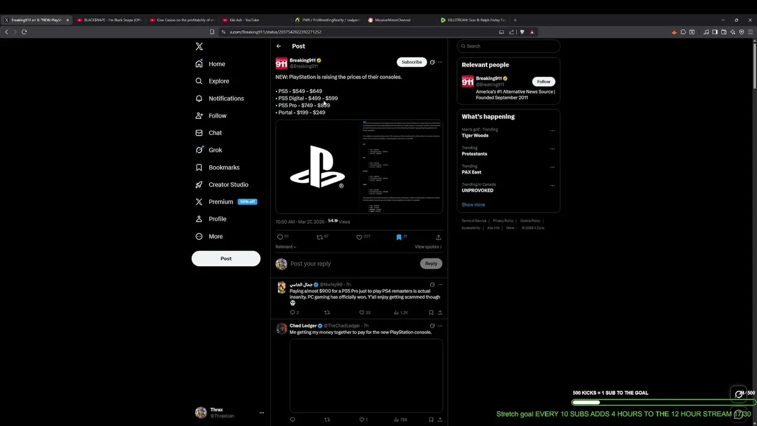This screenshot has height=426, width=757.
Task: Click Show more under What's happening
Action: point(473,205)
